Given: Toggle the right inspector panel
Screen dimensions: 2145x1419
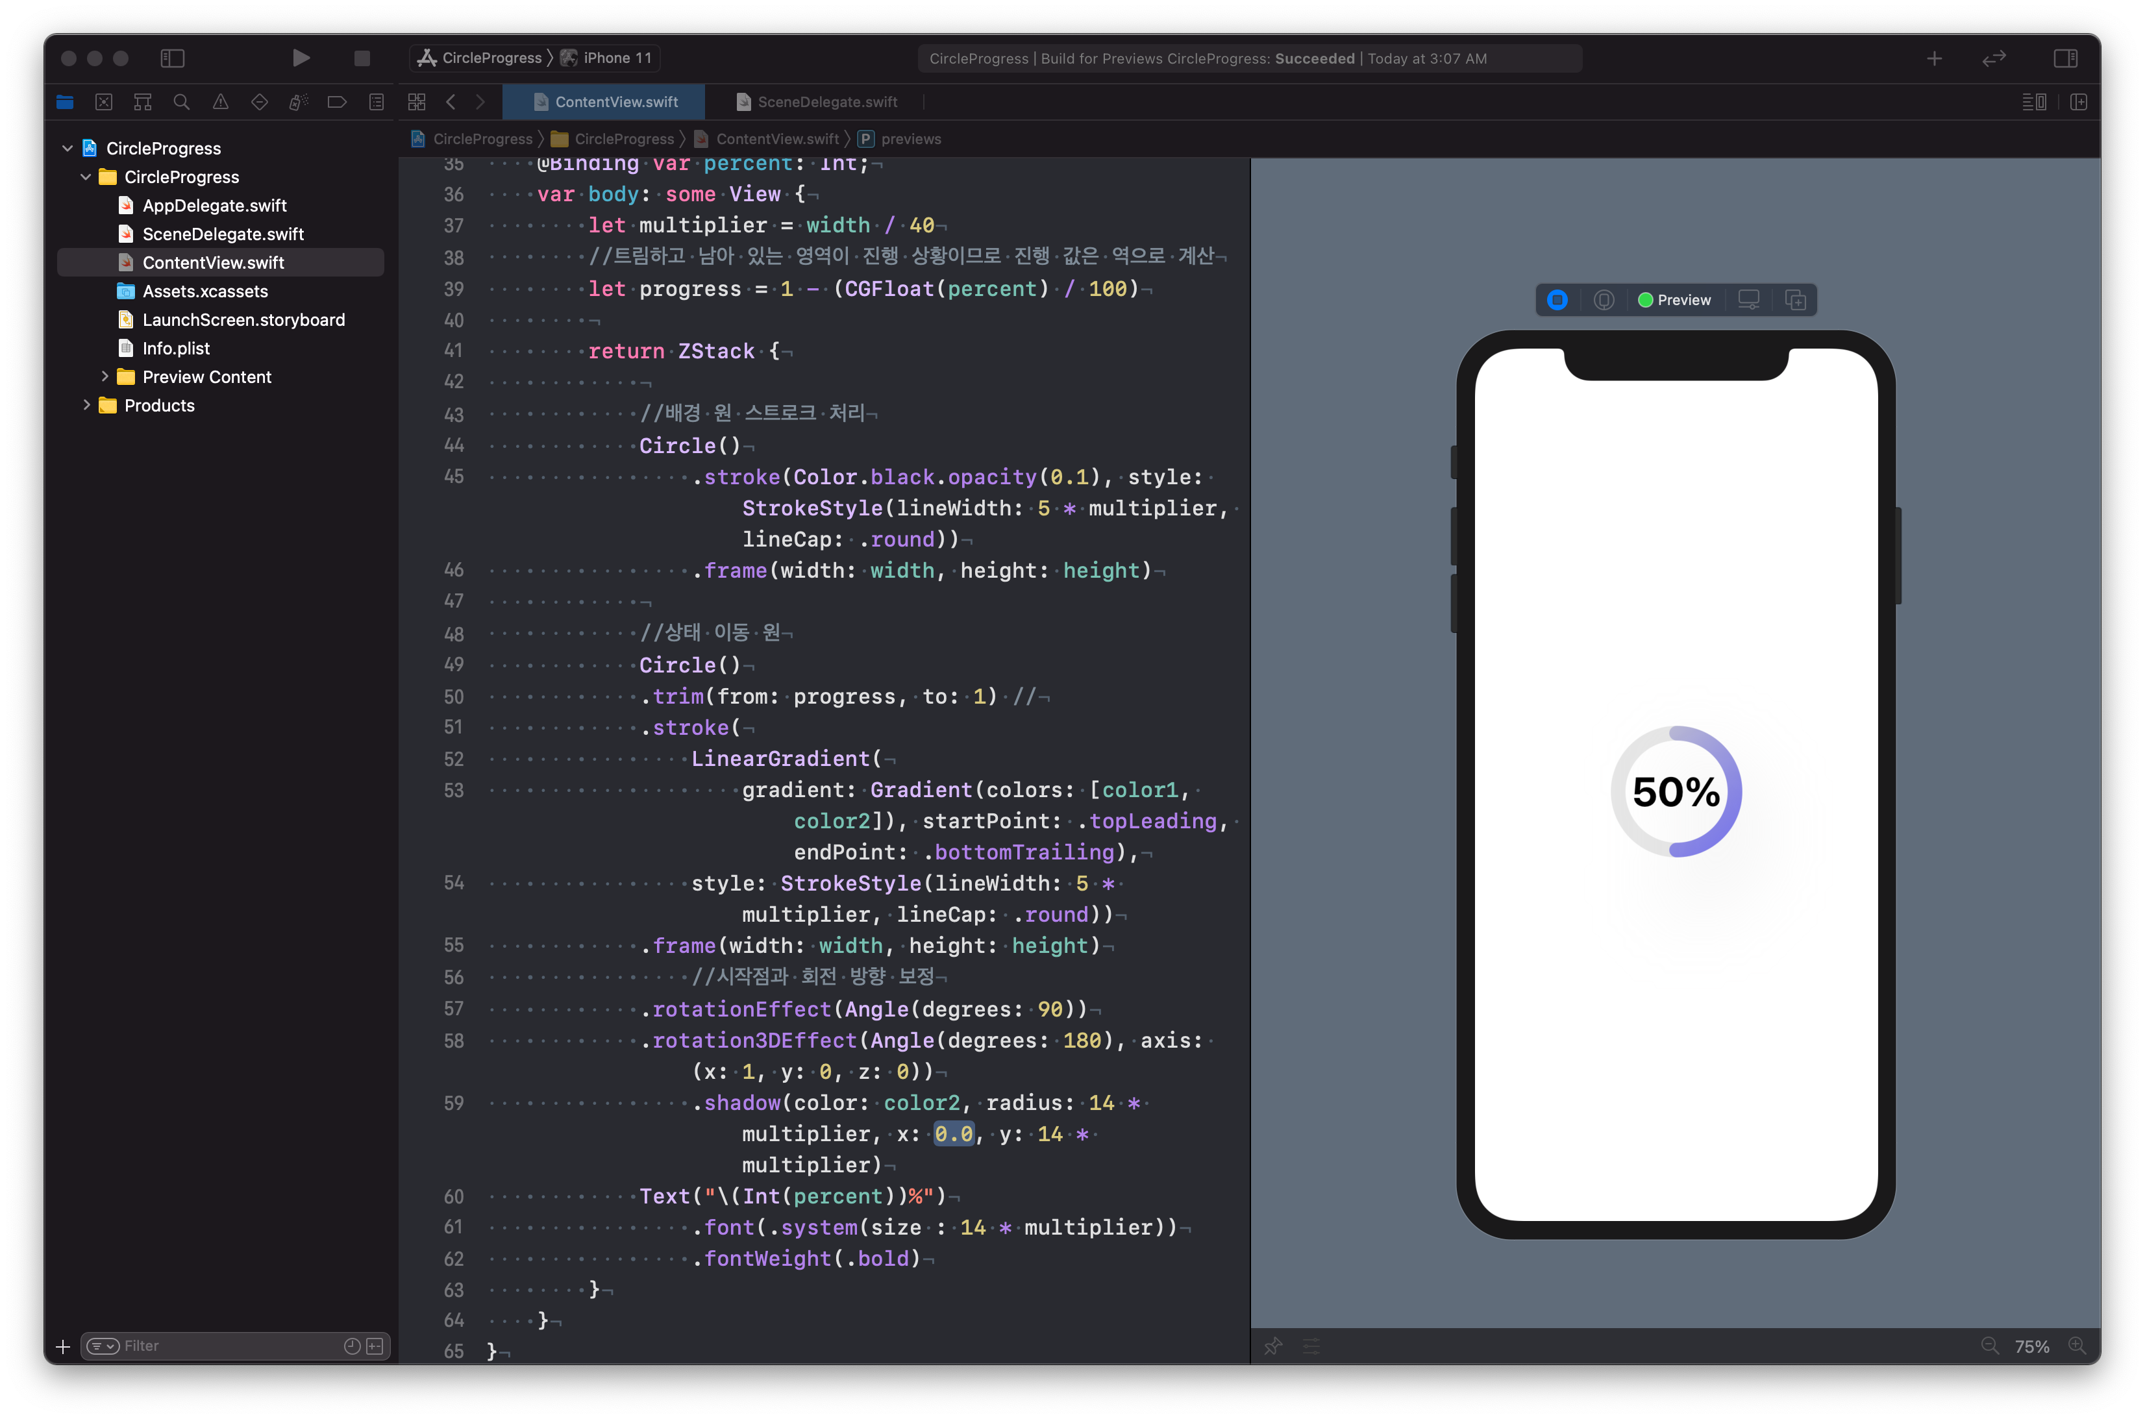Looking at the screenshot, I should click(x=2065, y=58).
